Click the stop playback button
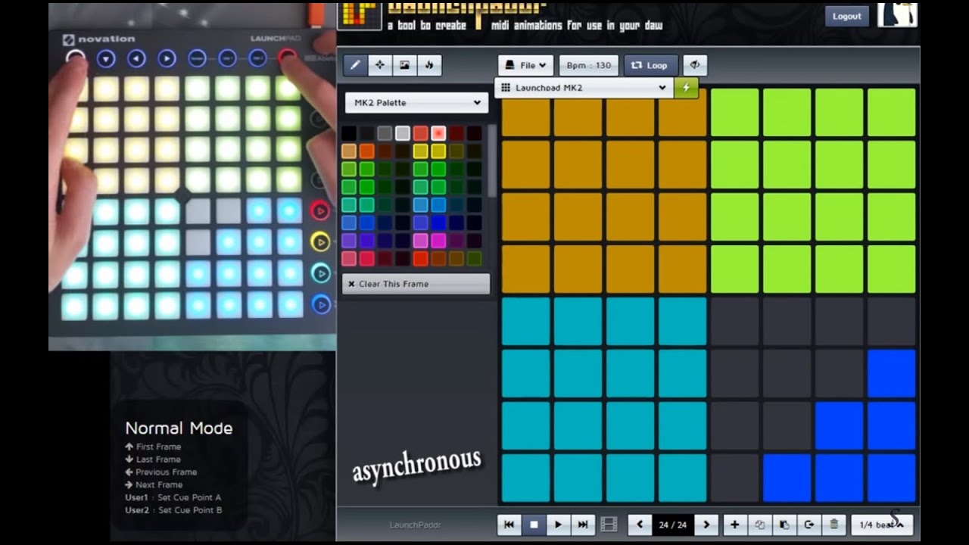Viewport: 969px width, 545px height. (534, 525)
